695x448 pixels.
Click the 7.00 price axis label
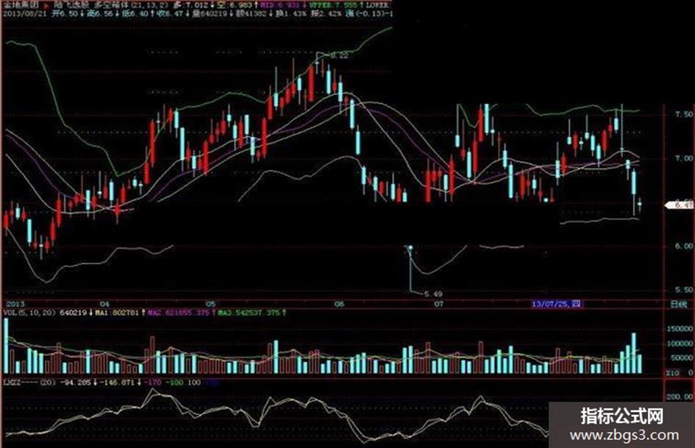point(683,158)
